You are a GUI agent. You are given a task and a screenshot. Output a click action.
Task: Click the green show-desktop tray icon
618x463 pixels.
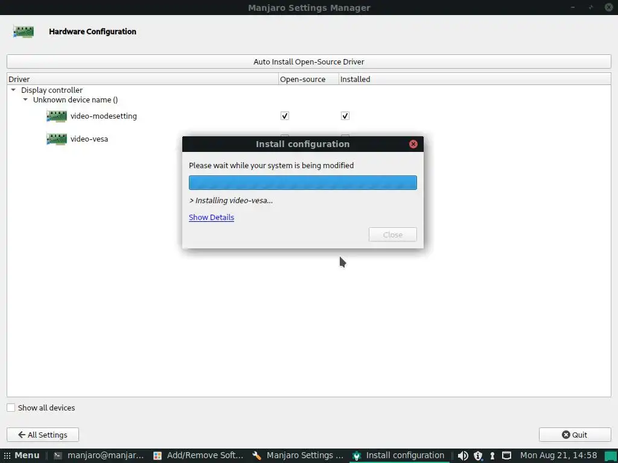611,456
